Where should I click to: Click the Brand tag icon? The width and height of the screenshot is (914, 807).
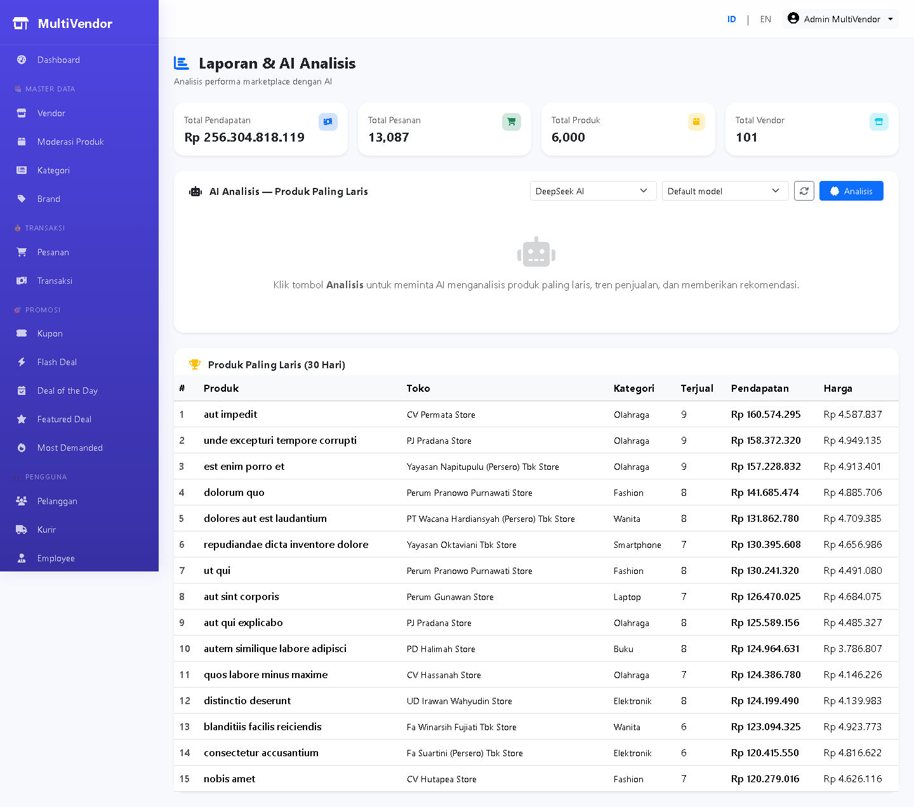[x=22, y=199]
